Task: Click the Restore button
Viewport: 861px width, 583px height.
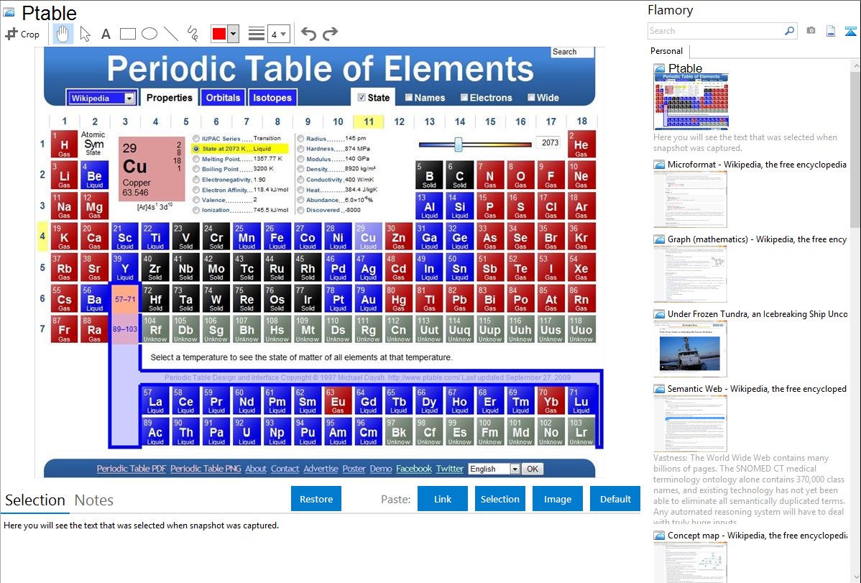Action: coord(316,499)
